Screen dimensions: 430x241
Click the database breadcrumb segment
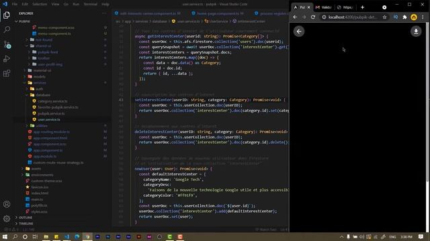(x=160, y=21)
